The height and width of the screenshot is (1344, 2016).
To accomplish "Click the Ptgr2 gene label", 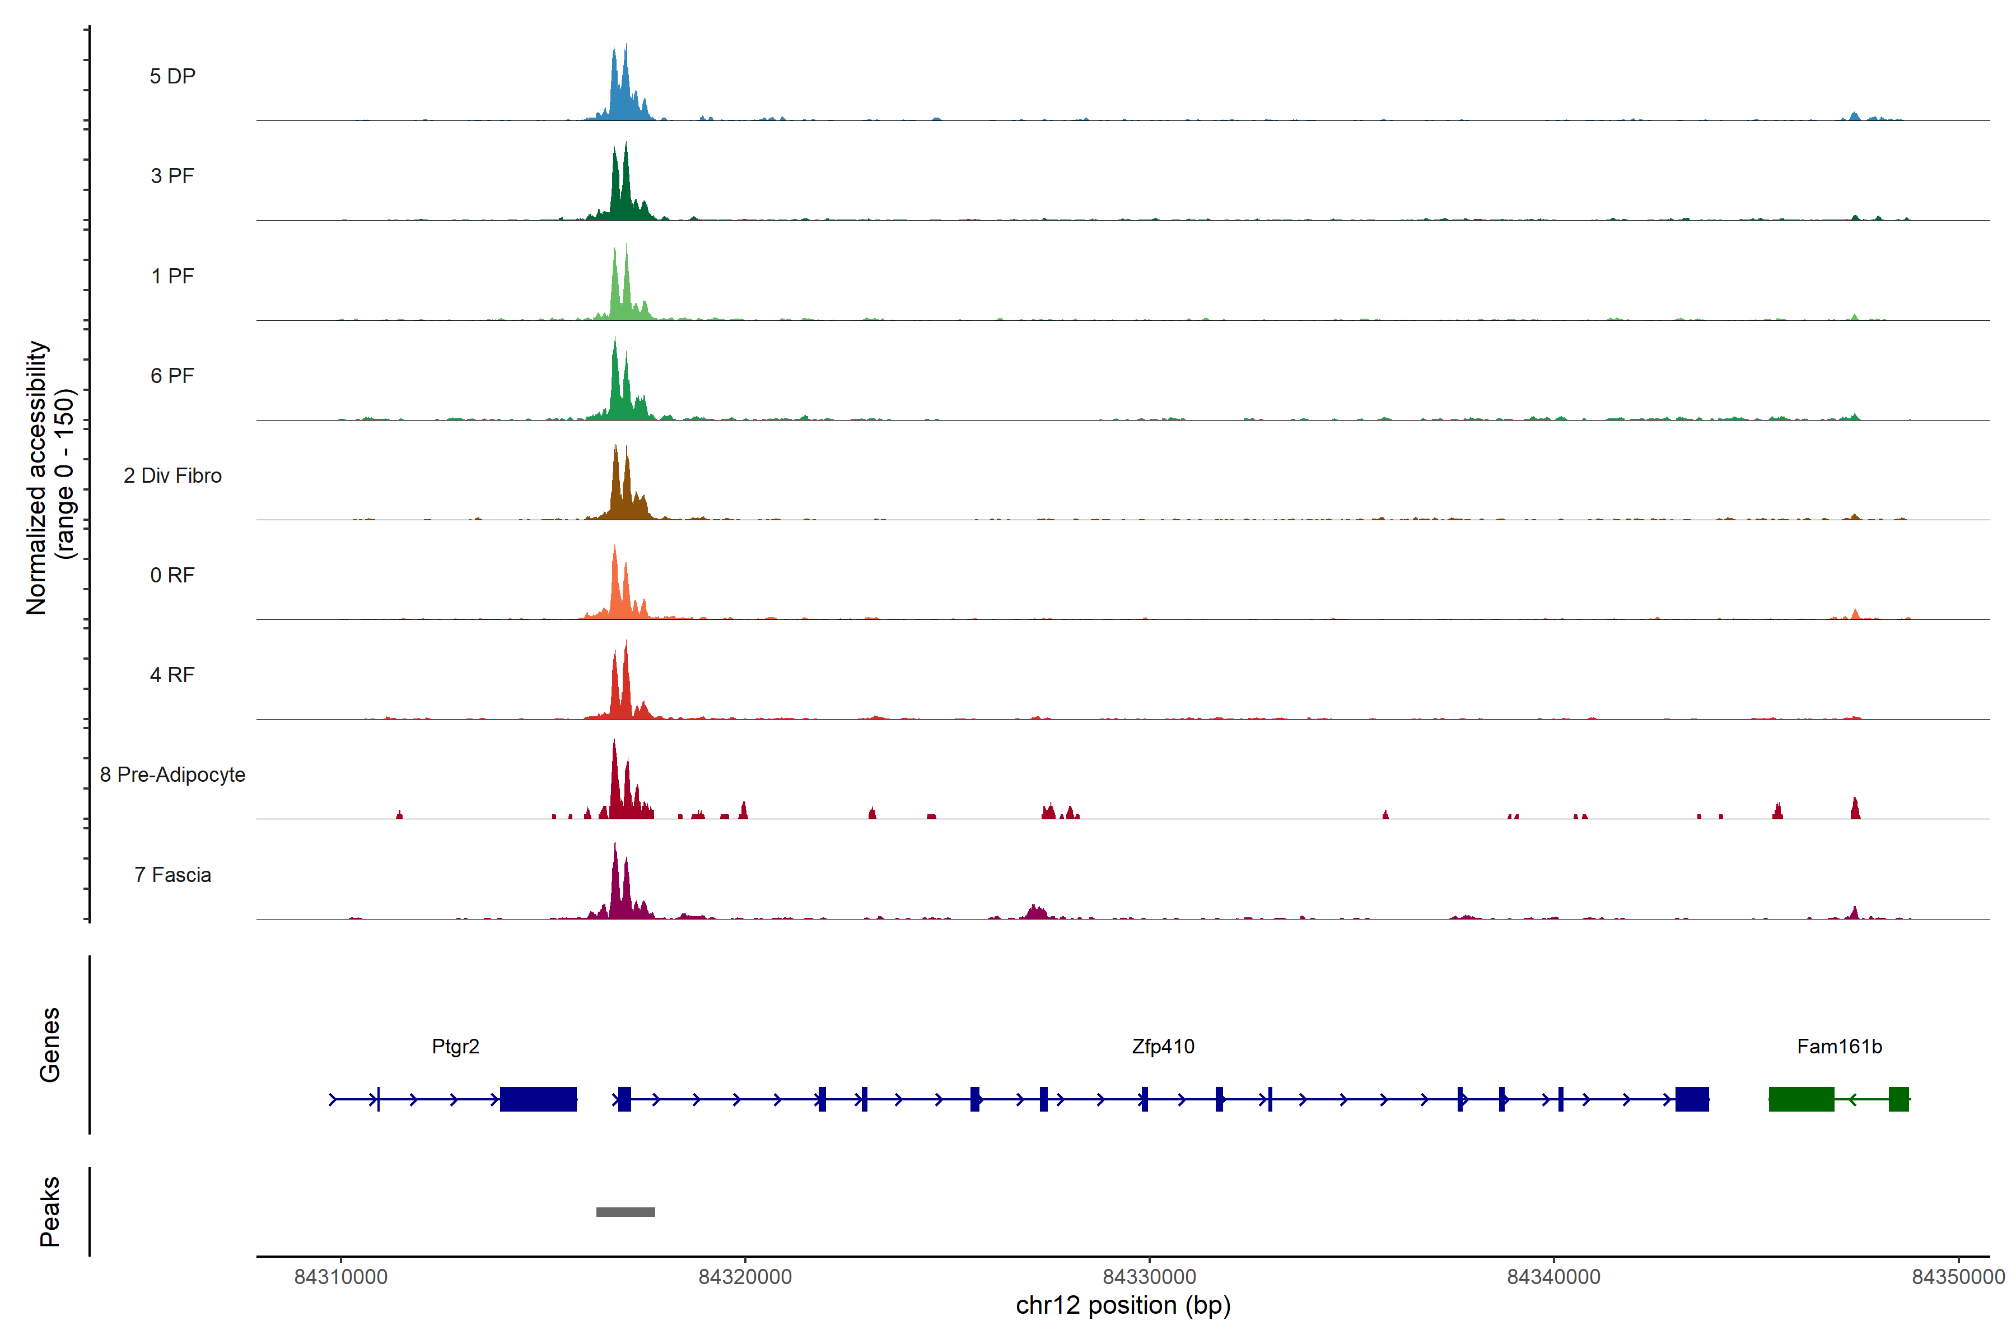I will pos(455,1046).
